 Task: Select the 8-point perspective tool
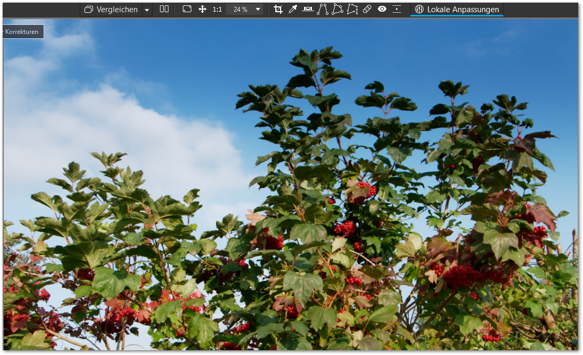(352, 9)
